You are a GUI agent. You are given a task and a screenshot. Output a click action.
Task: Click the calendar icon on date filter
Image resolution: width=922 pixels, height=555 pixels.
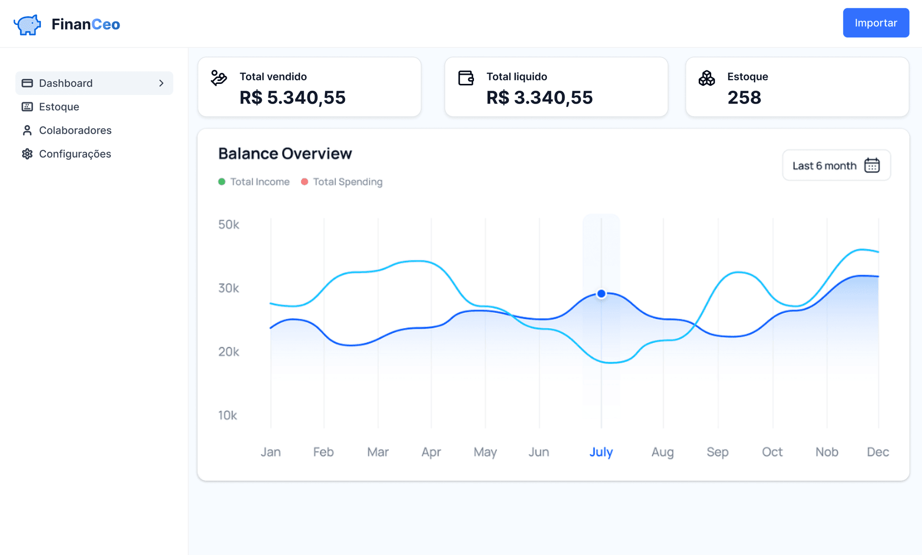tap(872, 165)
